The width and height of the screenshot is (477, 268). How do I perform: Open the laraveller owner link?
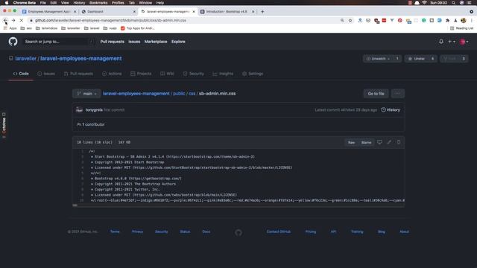click(26, 59)
